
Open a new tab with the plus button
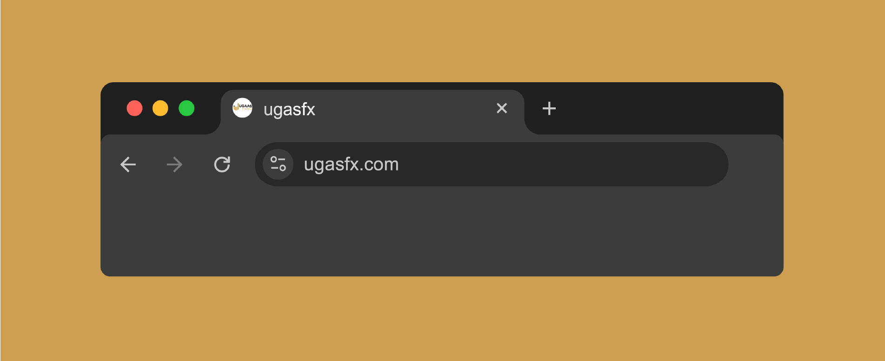pyautogui.click(x=549, y=109)
